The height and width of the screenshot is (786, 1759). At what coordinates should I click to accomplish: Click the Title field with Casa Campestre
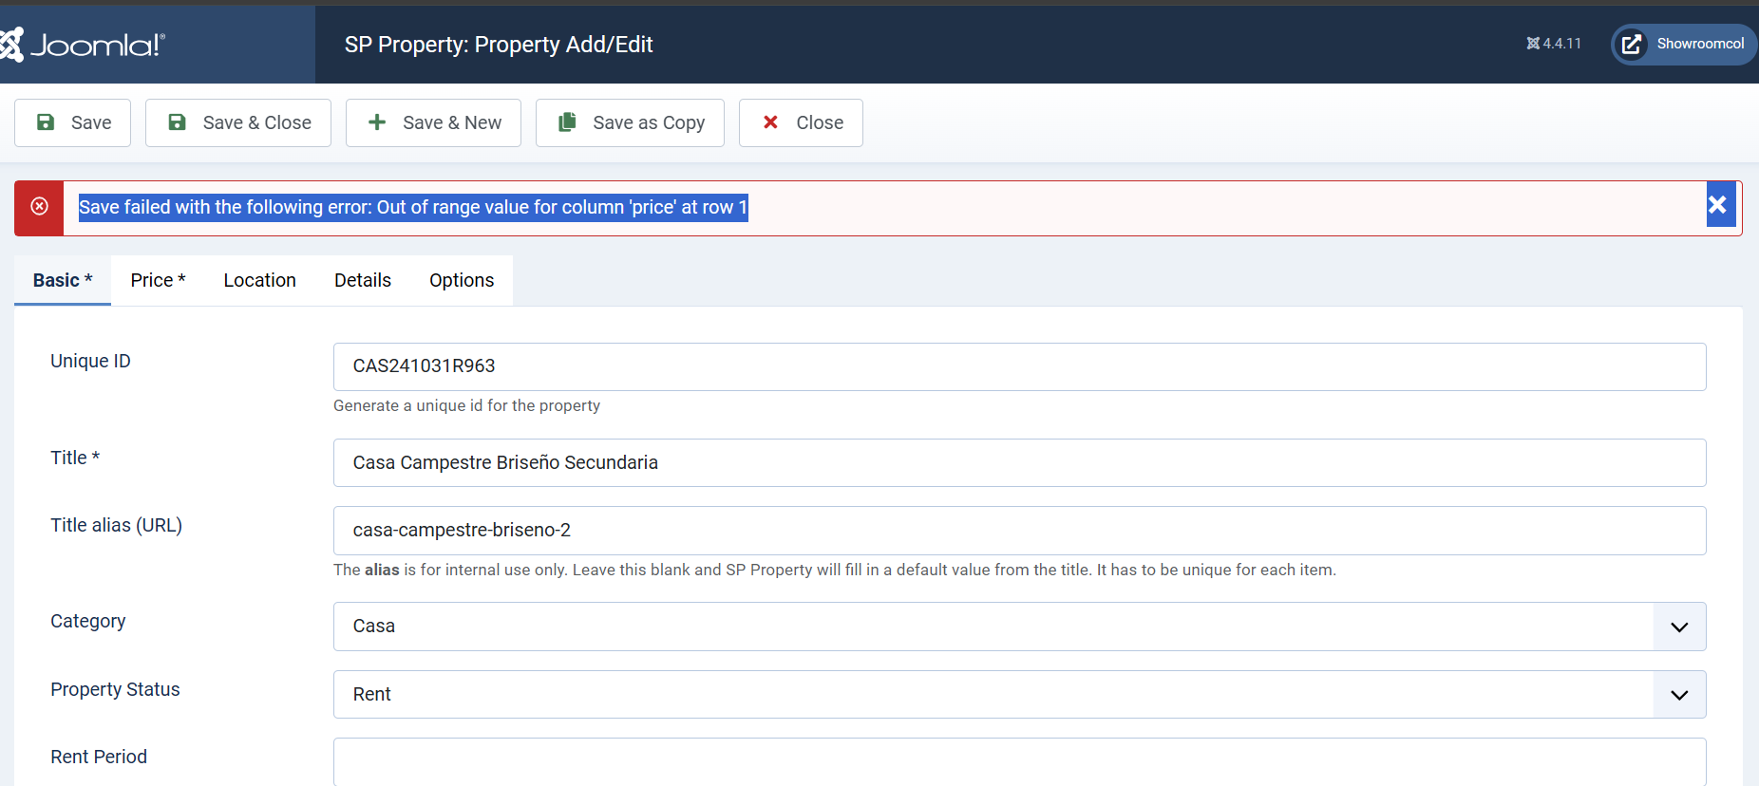click(x=1019, y=463)
